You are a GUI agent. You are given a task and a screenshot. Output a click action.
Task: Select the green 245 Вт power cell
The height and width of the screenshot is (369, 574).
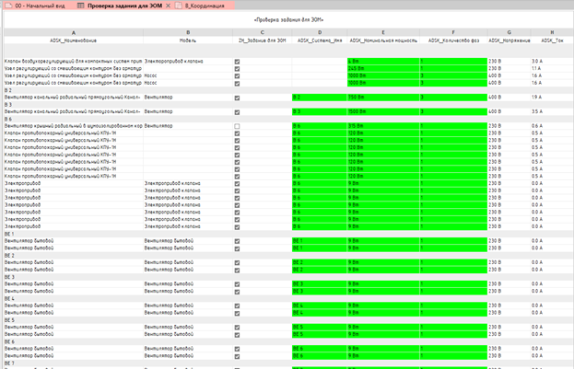pos(383,68)
